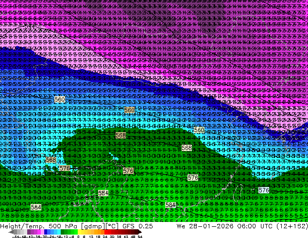Click the "[gdmp]" unit label in caption
This screenshot has height=238, width=308.
click(x=93, y=226)
